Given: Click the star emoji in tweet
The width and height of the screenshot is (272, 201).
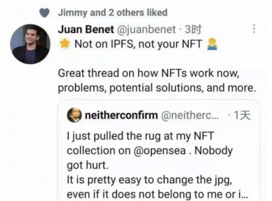Looking at the screenshot, I should pos(65,44).
